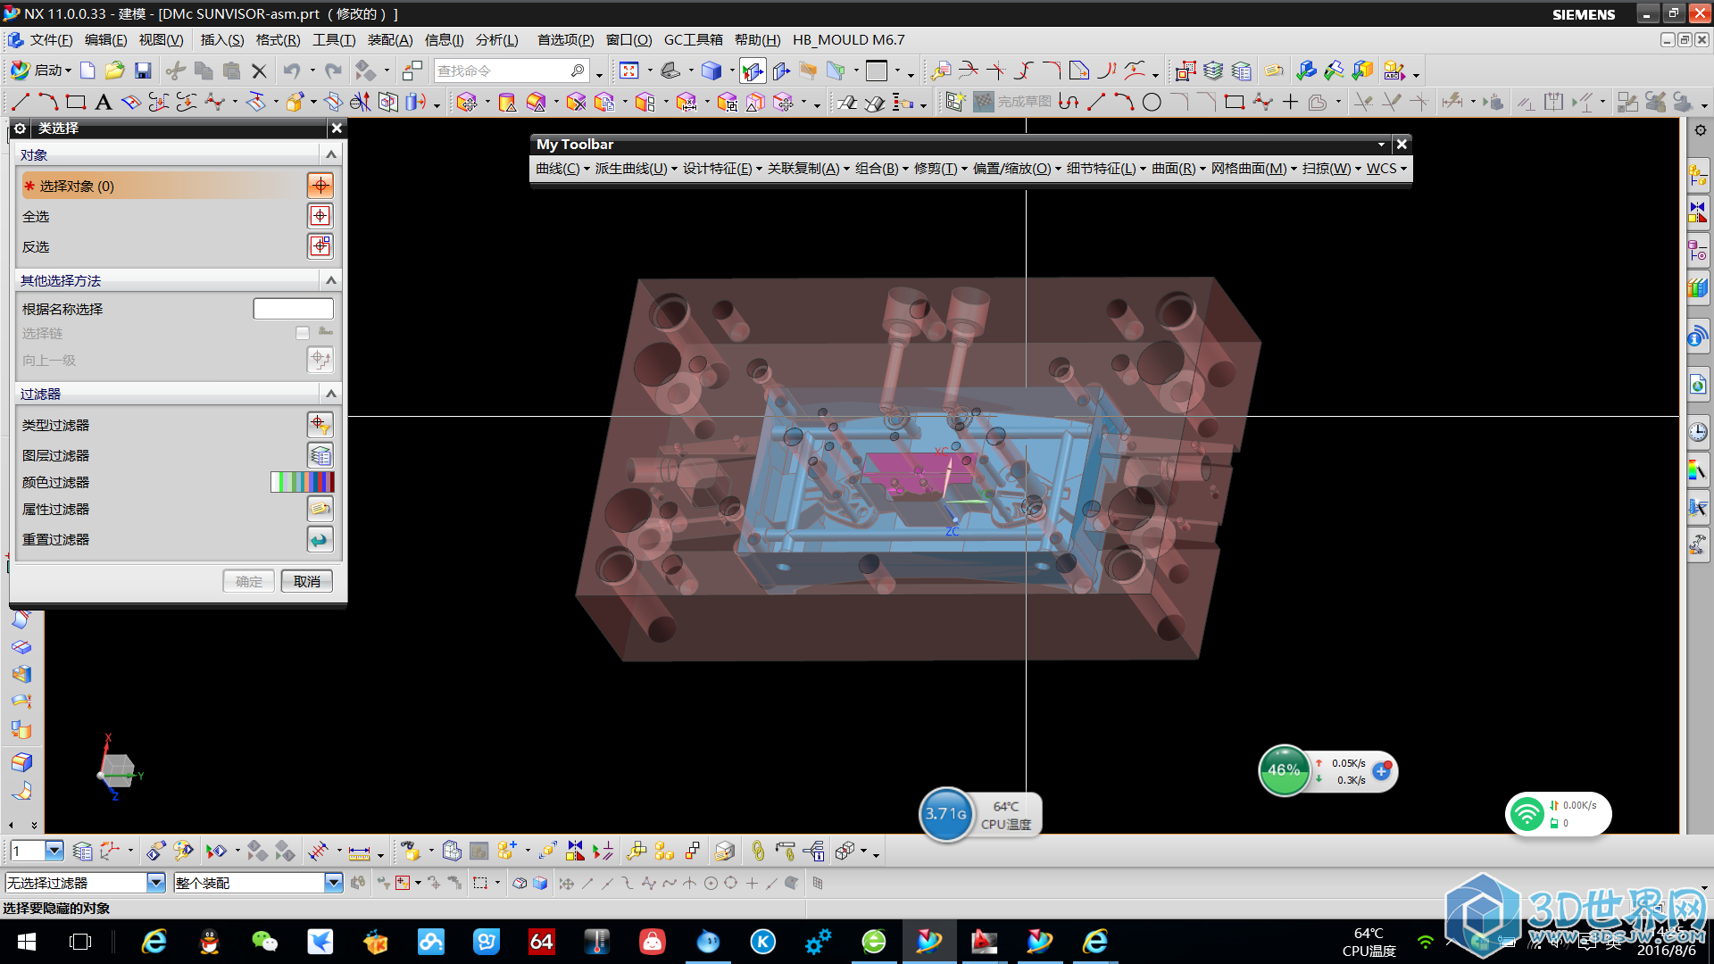Open the HB_MOULD M6.7 menu
This screenshot has width=1714, height=964.
point(848,40)
